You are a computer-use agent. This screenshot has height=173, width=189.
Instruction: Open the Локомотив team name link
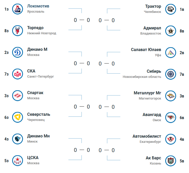click(x=38, y=6)
